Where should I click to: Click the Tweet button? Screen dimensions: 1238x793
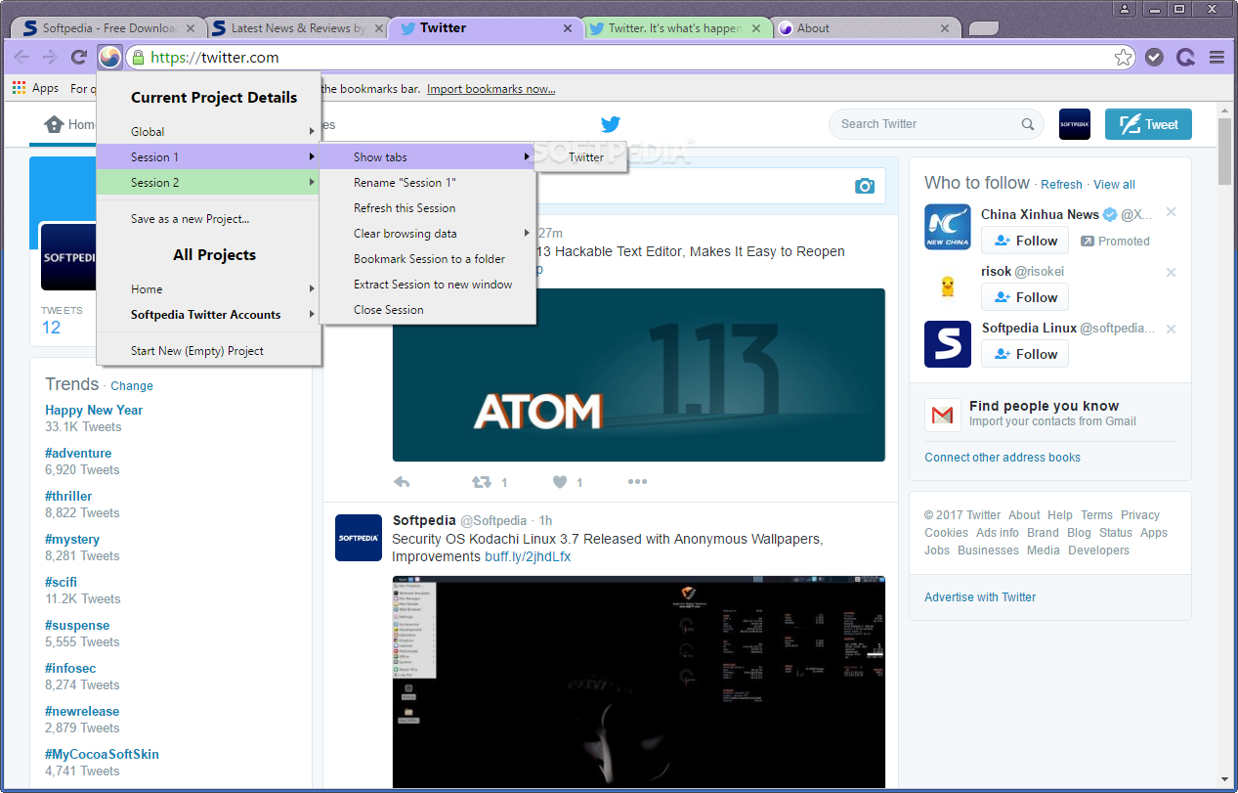pos(1148,124)
